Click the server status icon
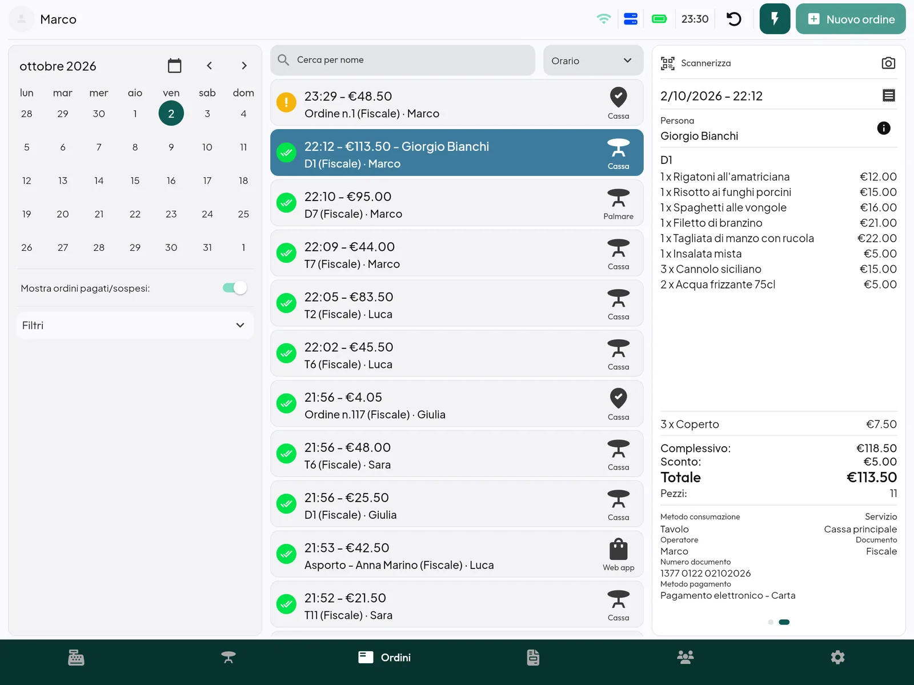Screen dimensions: 914x685 [x=631, y=19]
